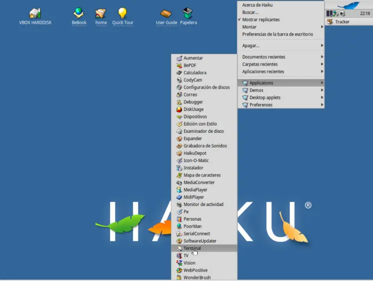Screen dimensions: 373x281
Task: Launch SoftwareUpdater application
Action: coord(204,241)
